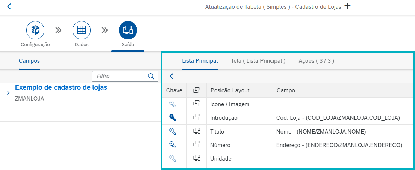
Task: Toggle the key for the Introdução row
Action: (173, 117)
